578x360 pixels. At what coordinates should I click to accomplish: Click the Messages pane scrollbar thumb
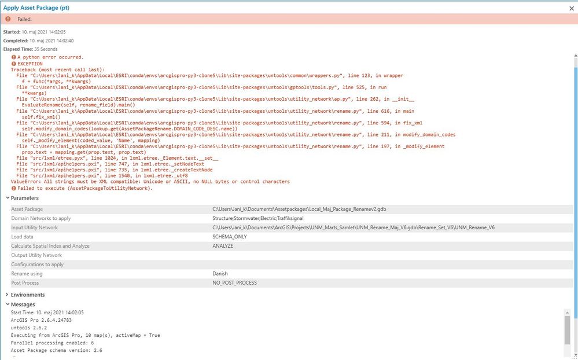coord(567,330)
